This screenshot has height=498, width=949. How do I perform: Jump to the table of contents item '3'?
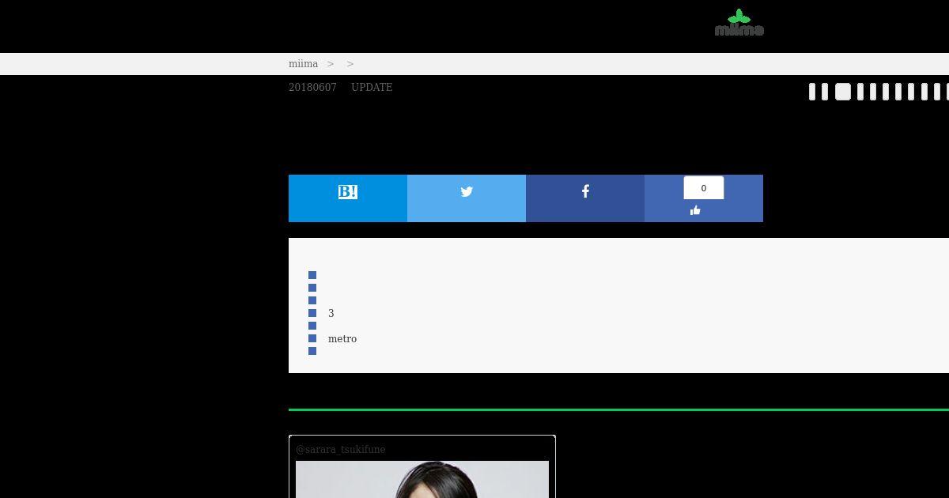(x=331, y=314)
